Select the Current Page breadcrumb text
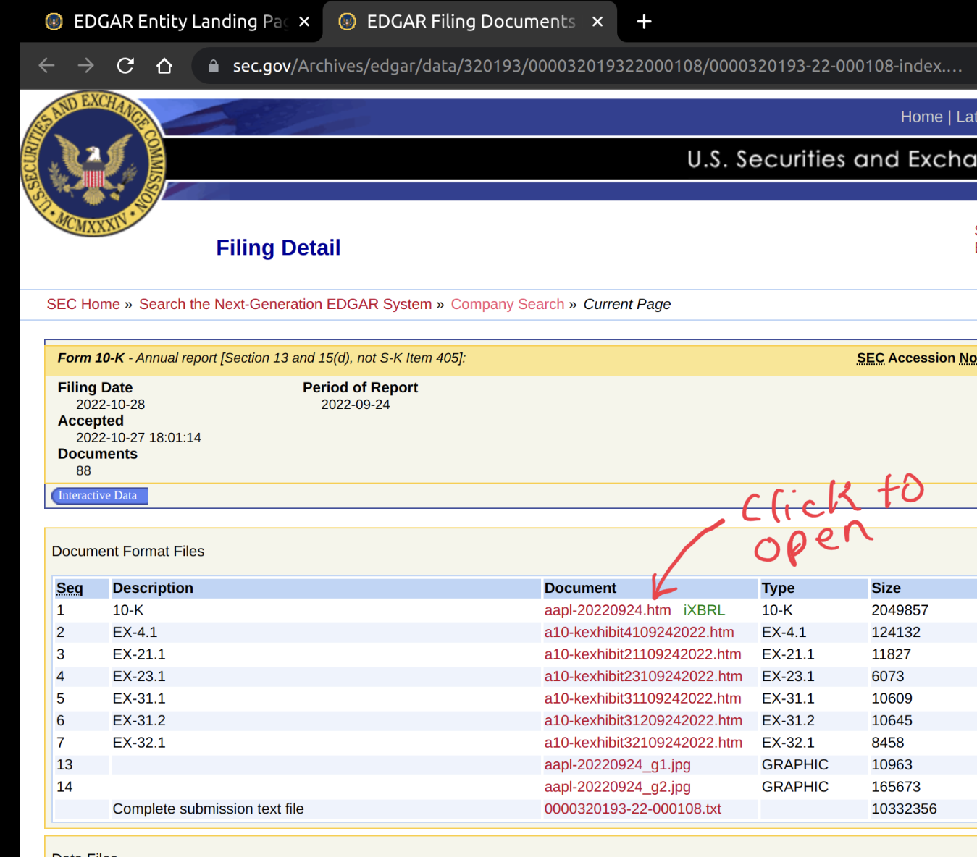Viewport: 977px width, 857px height. point(627,304)
